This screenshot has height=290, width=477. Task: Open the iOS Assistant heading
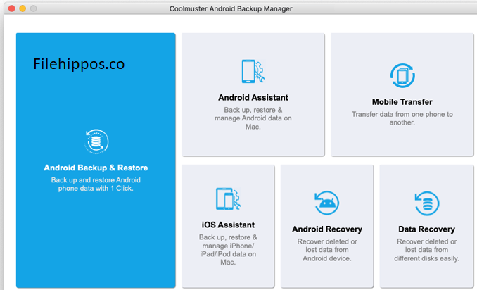coord(228,225)
